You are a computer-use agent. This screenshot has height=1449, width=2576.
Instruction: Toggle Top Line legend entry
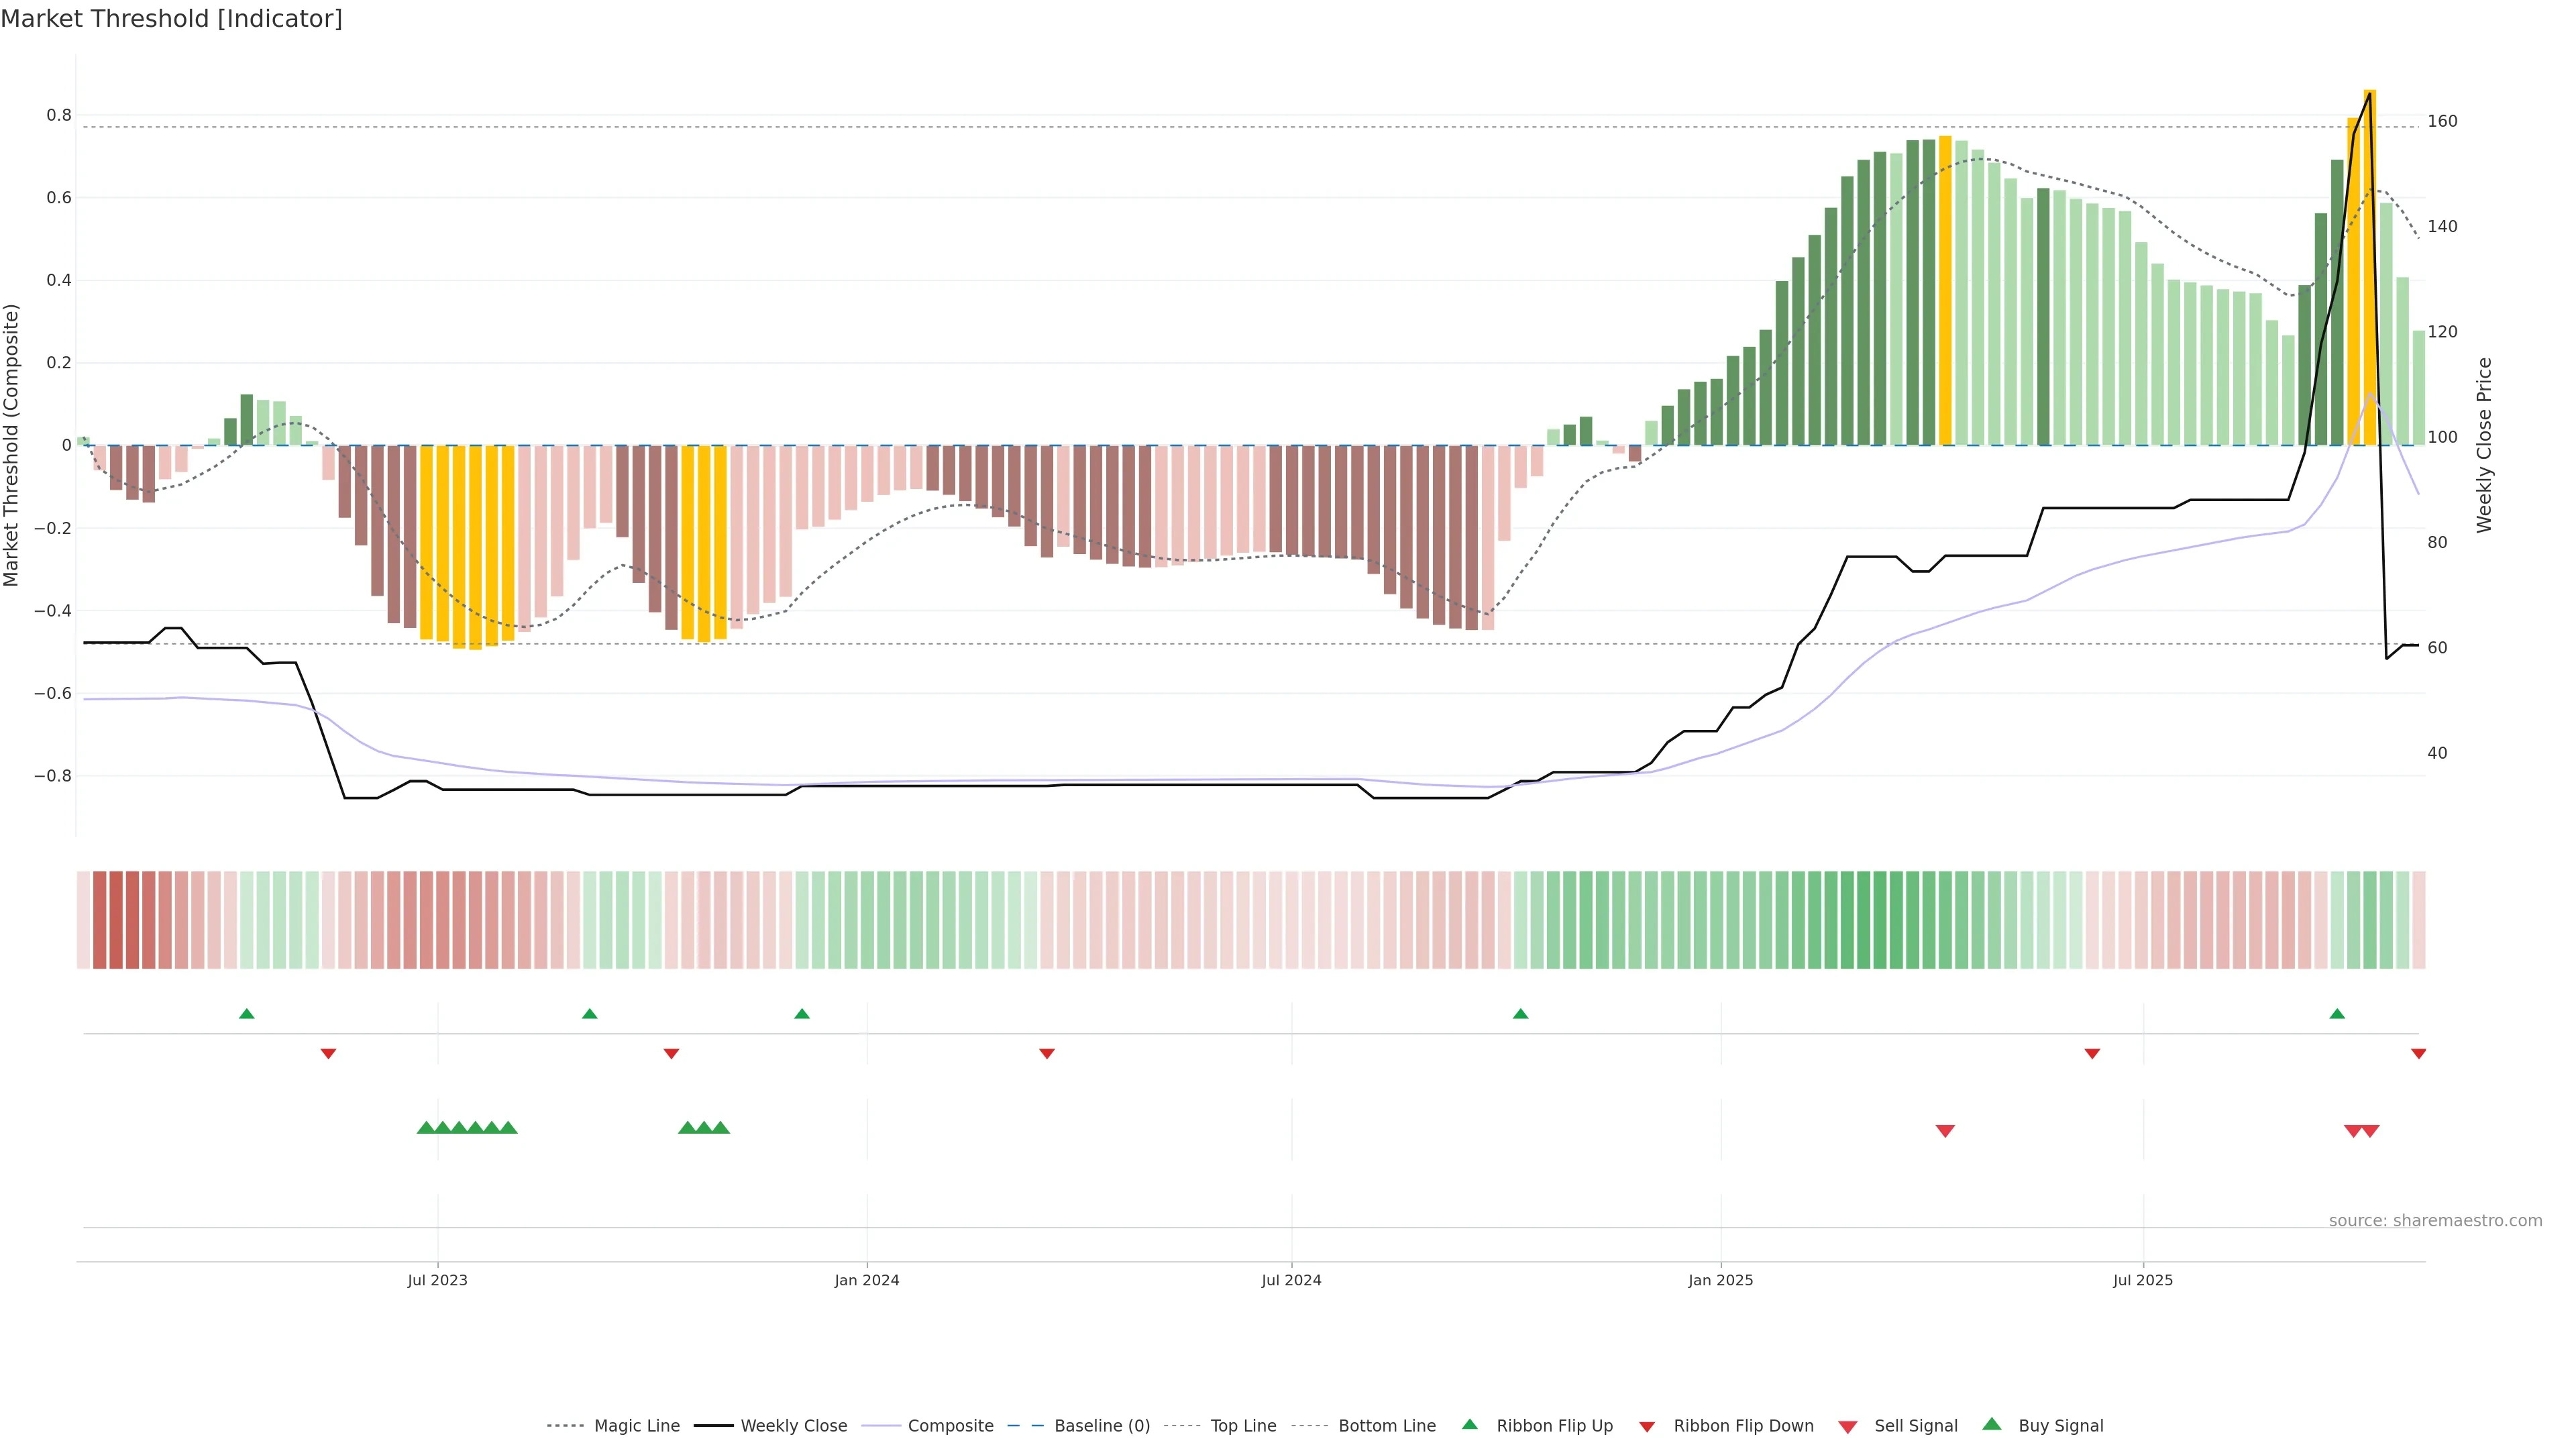tap(1243, 1425)
